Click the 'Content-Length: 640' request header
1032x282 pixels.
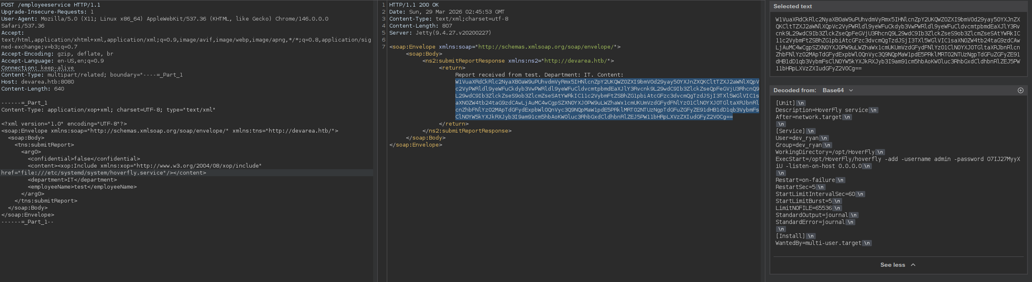coord(33,89)
